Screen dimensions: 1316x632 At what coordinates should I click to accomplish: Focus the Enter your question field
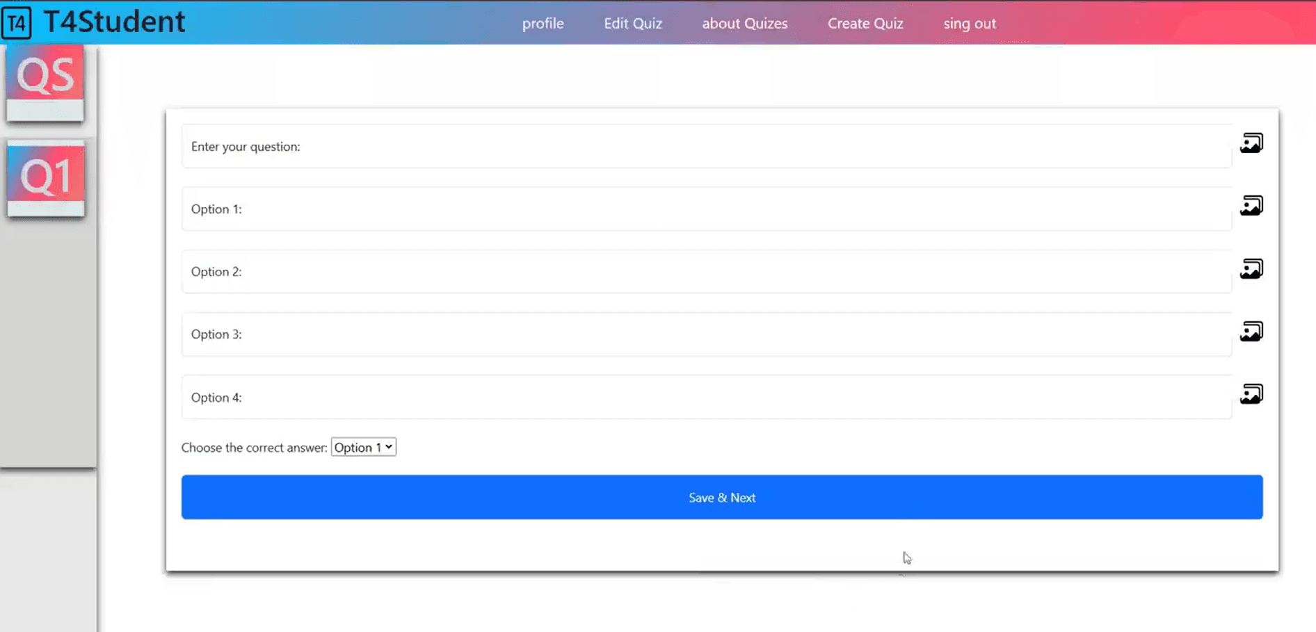[x=707, y=147]
